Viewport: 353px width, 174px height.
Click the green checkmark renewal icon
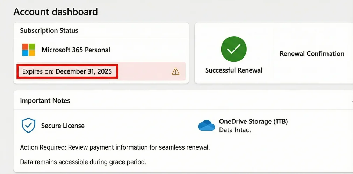click(233, 50)
